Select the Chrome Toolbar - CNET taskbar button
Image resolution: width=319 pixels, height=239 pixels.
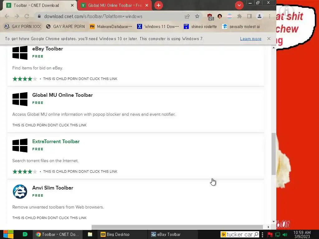click(x=58, y=234)
